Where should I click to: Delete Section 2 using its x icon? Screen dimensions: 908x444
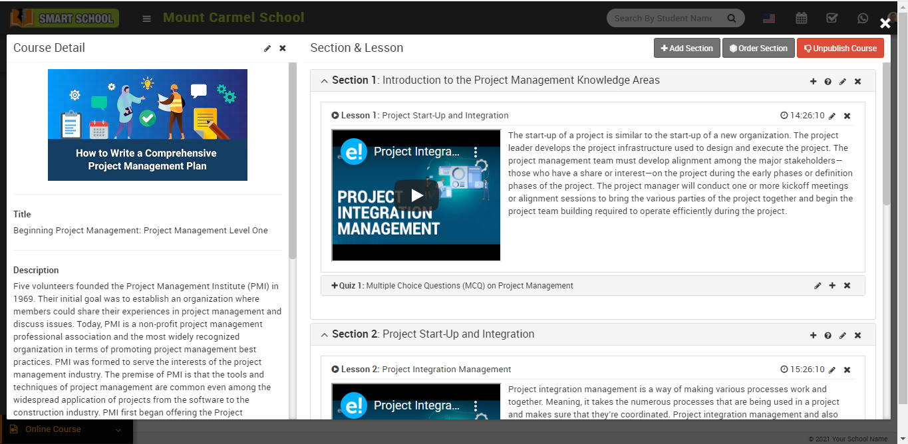pyautogui.click(x=857, y=335)
